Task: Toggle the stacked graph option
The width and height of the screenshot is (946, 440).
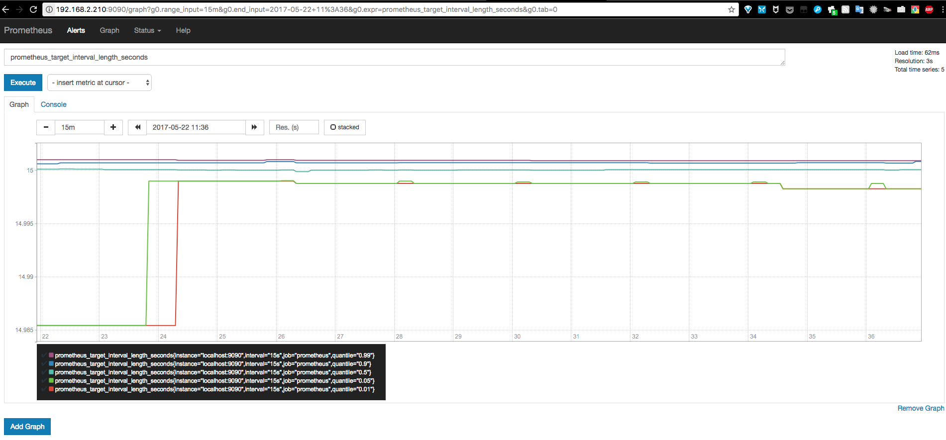Action: pos(345,127)
